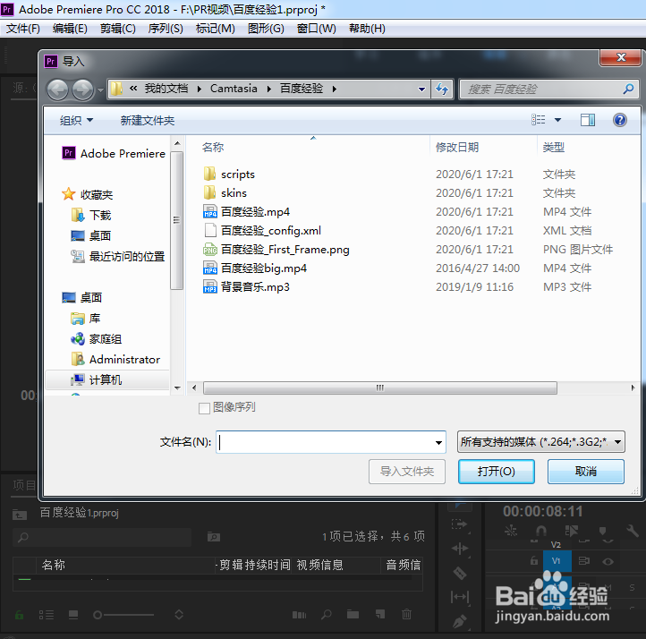Select Adobe Premiere in the sidebar
The image size is (646, 639).
tap(114, 153)
